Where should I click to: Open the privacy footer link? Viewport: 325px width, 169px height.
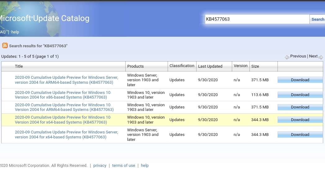click(100, 166)
